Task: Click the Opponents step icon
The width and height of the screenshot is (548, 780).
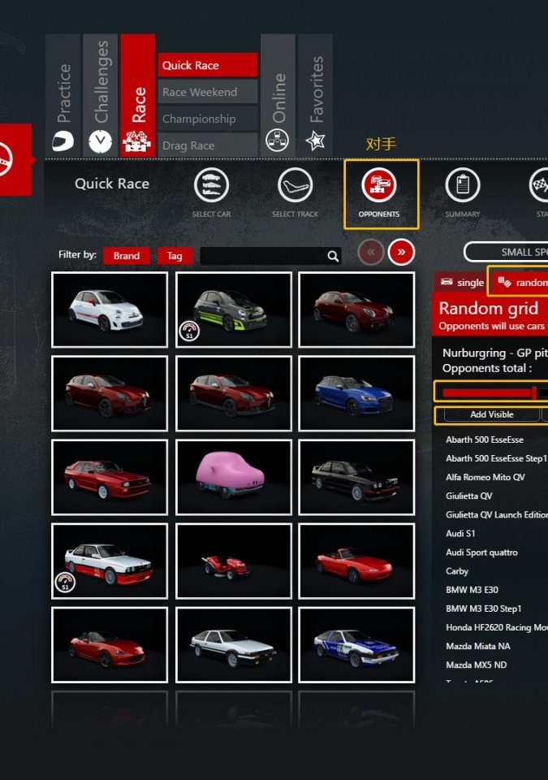Action: click(x=379, y=185)
